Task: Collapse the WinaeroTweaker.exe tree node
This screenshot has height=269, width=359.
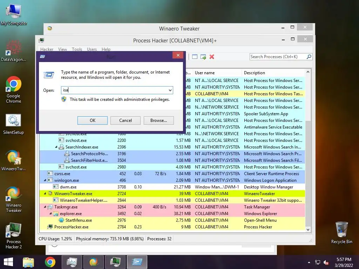Action: (x=45, y=193)
